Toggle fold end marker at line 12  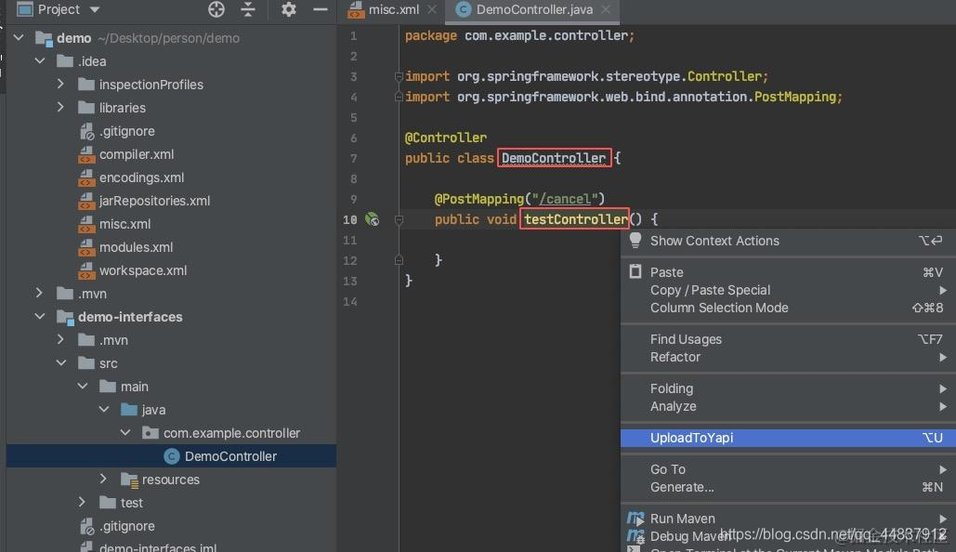tap(399, 260)
